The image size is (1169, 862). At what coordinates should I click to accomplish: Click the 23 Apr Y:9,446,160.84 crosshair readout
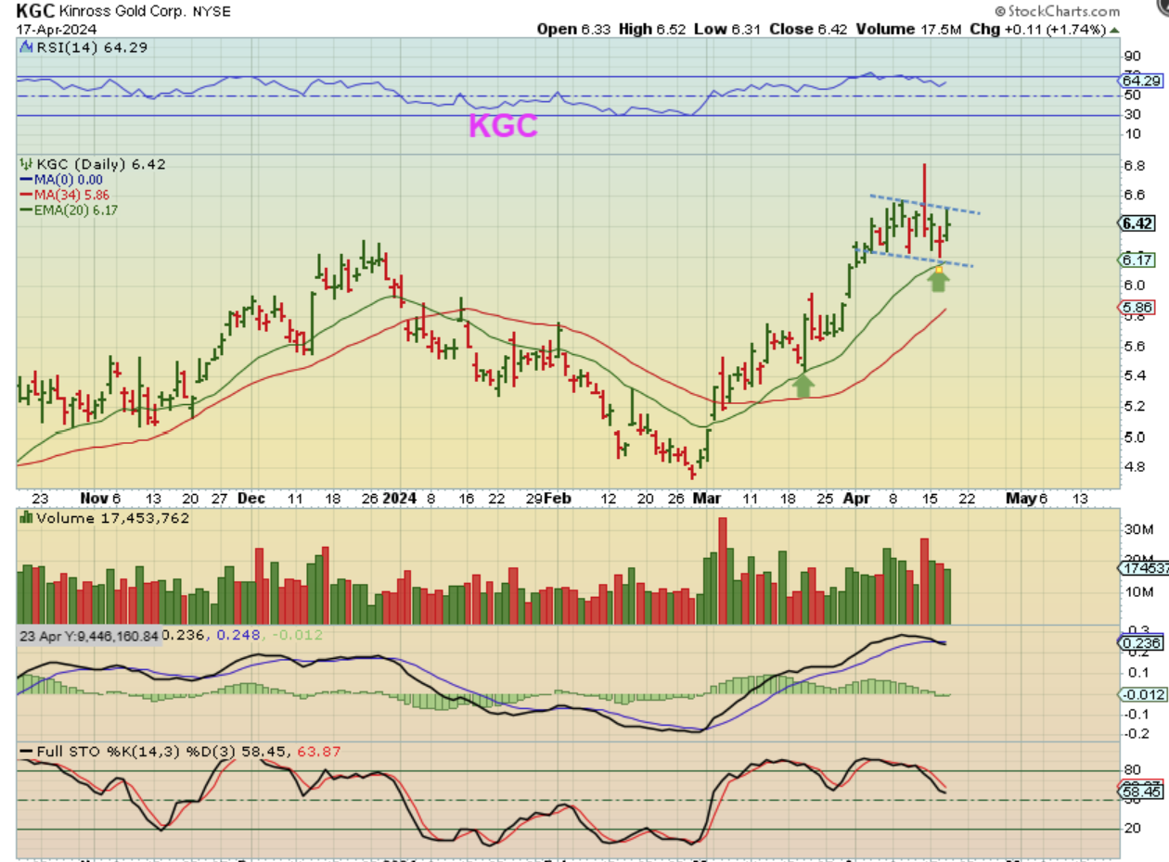88,636
